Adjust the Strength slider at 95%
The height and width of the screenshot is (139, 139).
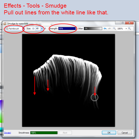[x=67, y=29]
